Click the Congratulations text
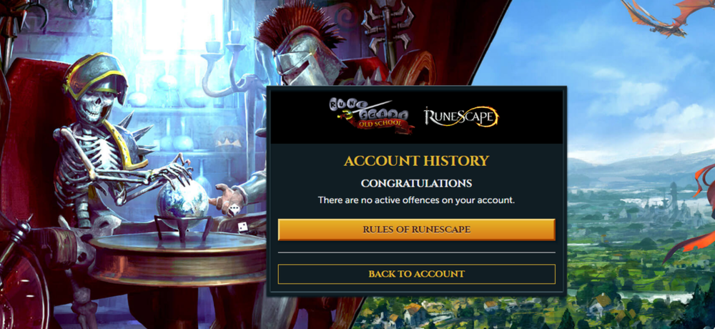The width and height of the screenshot is (715, 329). [x=416, y=183]
